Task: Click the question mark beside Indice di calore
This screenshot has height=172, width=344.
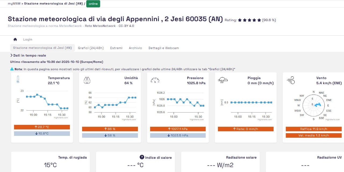Action: pos(142,157)
